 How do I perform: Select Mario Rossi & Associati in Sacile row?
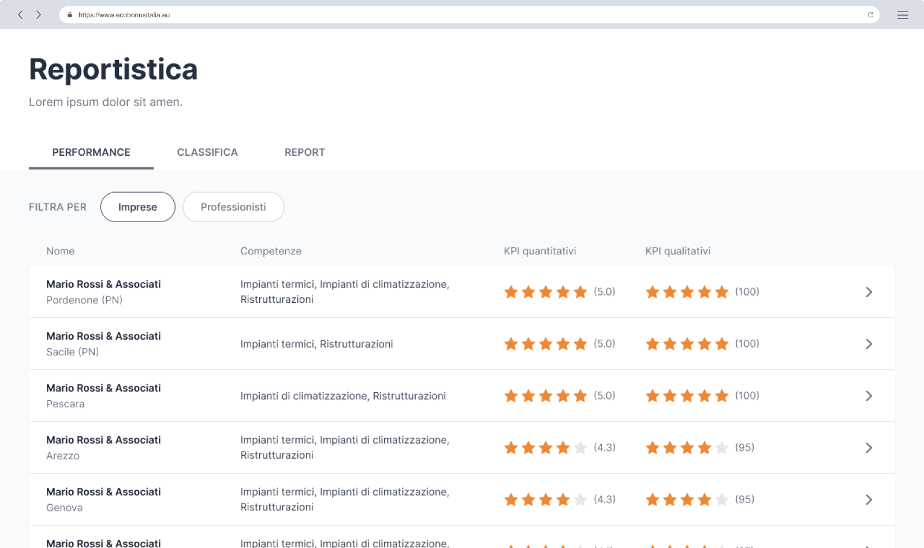point(103,336)
